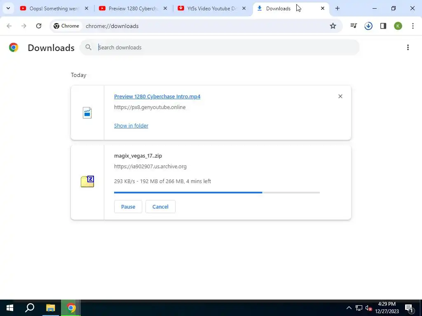The height and width of the screenshot is (316, 422).
Task: Cancel the magix_vegas download
Action: [160, 207]
